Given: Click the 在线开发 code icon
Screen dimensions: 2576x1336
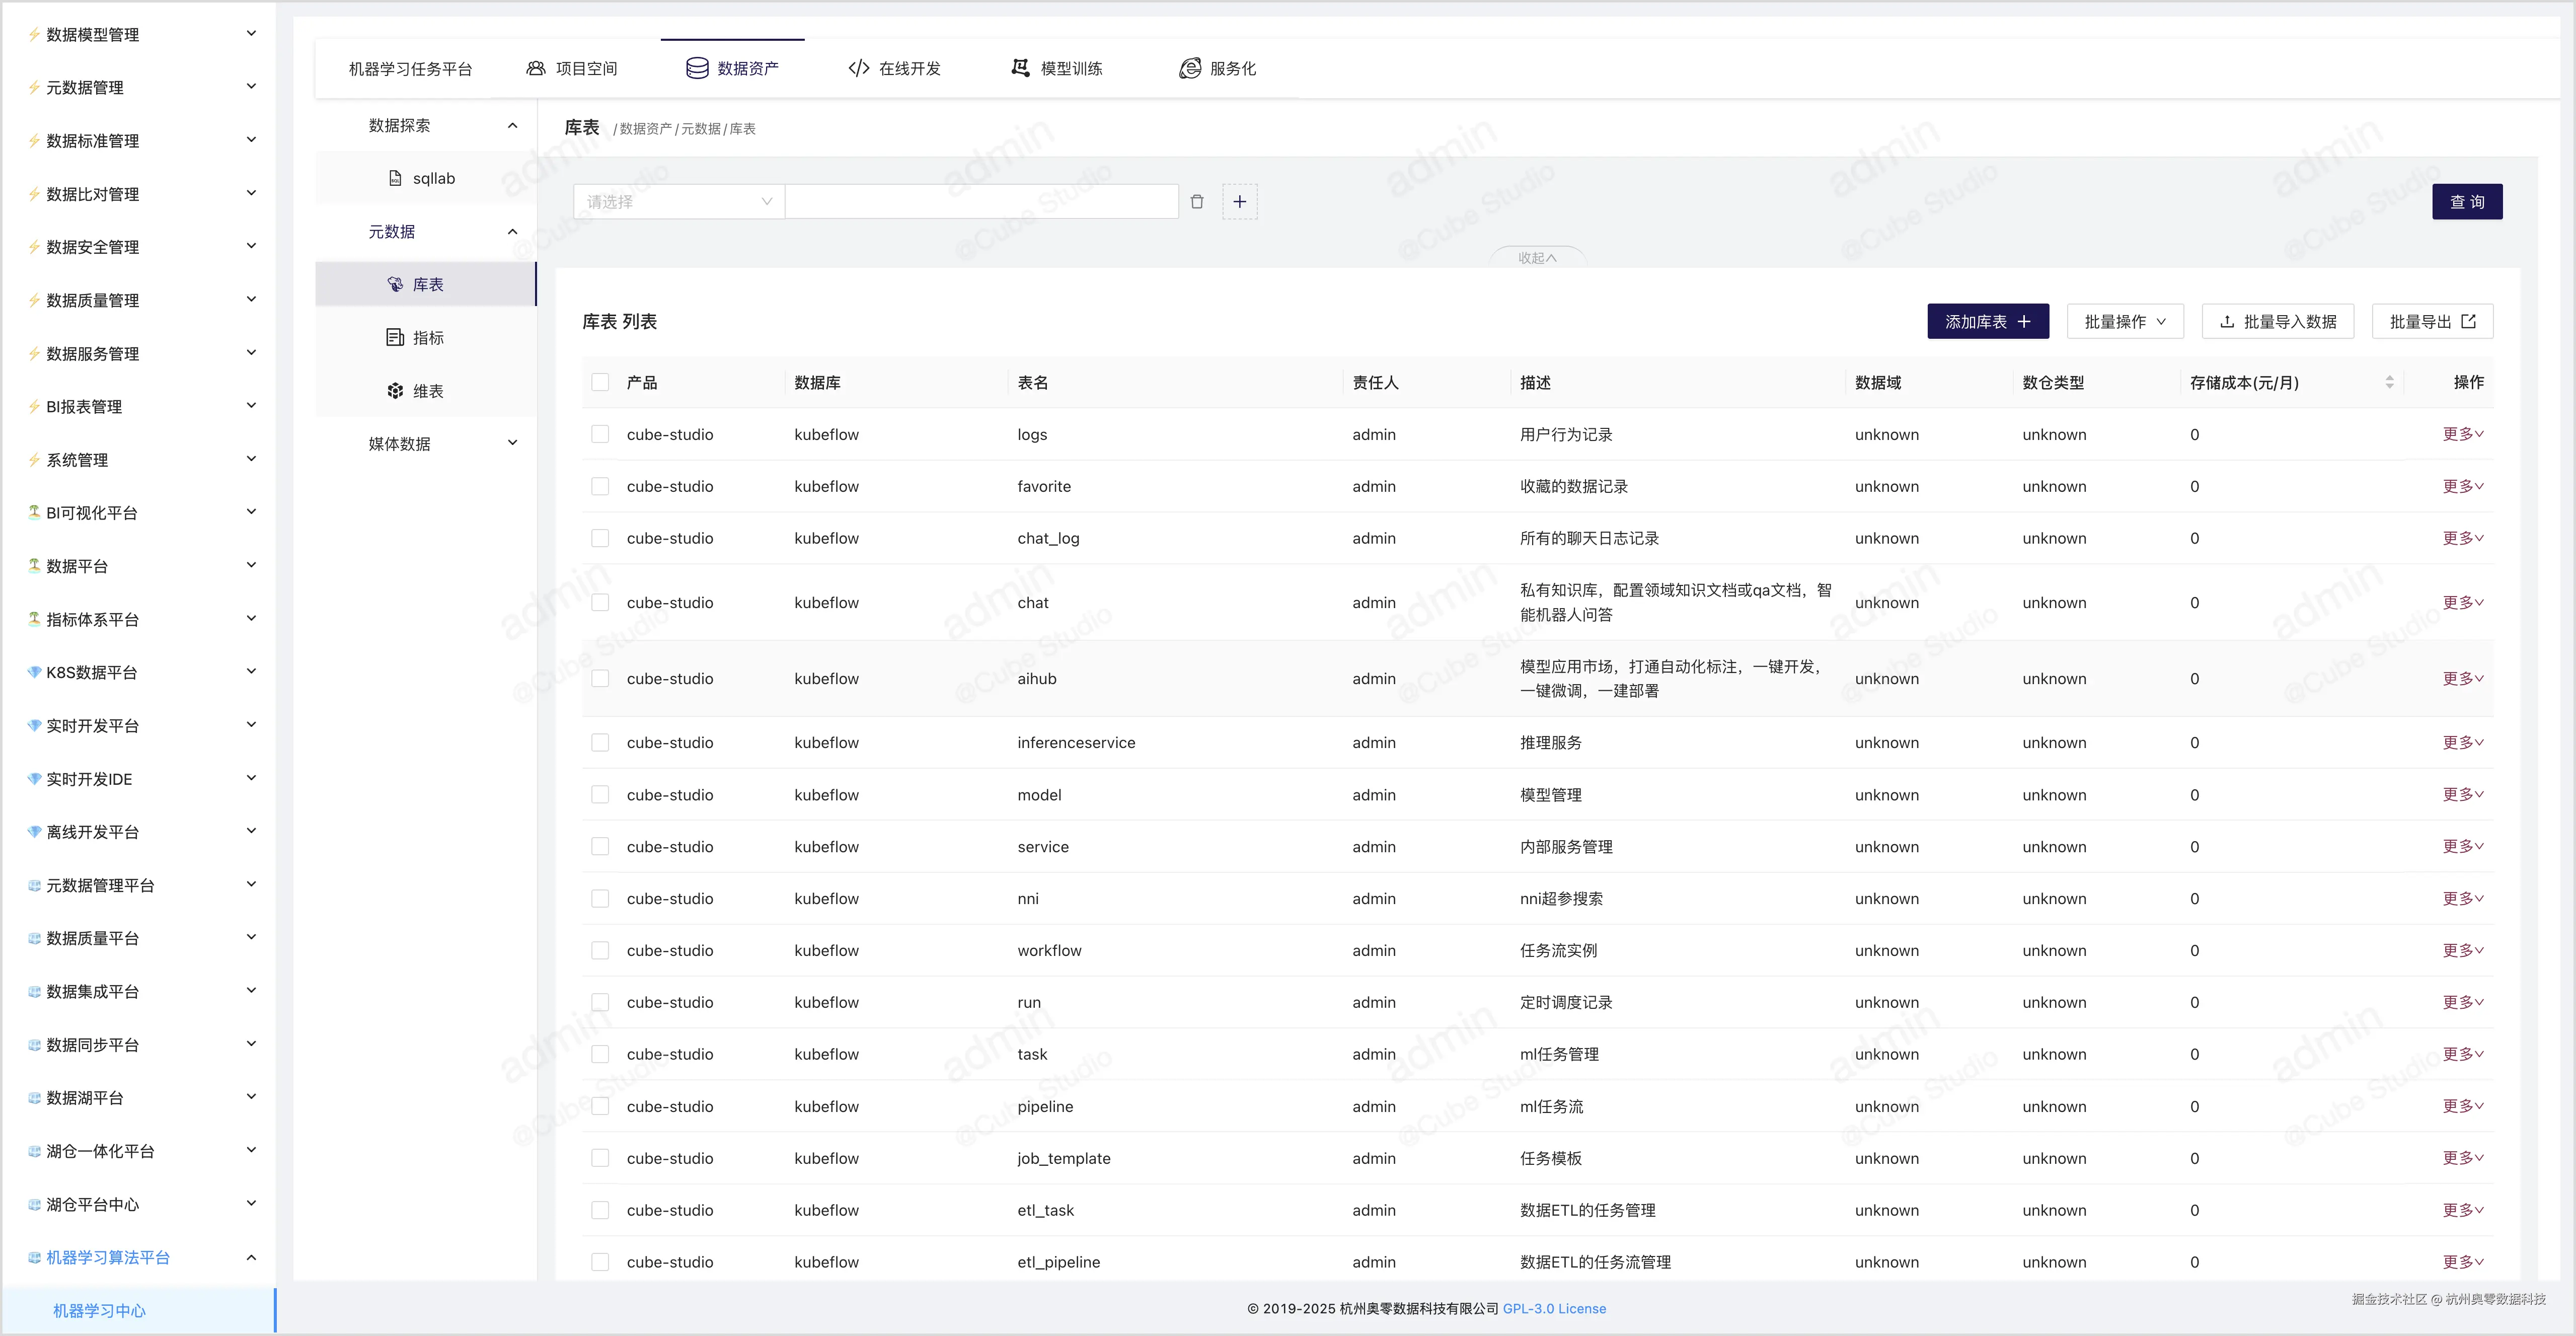Looking at the screenshot, I should (x=858, y=68).
